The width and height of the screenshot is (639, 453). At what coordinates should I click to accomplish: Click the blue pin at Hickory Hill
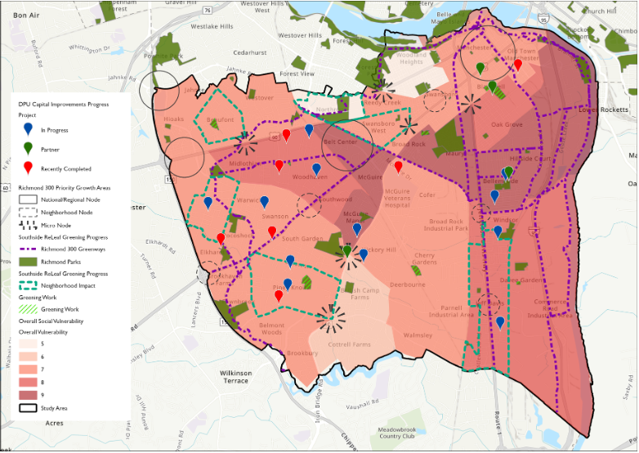(x=363, y=255)
